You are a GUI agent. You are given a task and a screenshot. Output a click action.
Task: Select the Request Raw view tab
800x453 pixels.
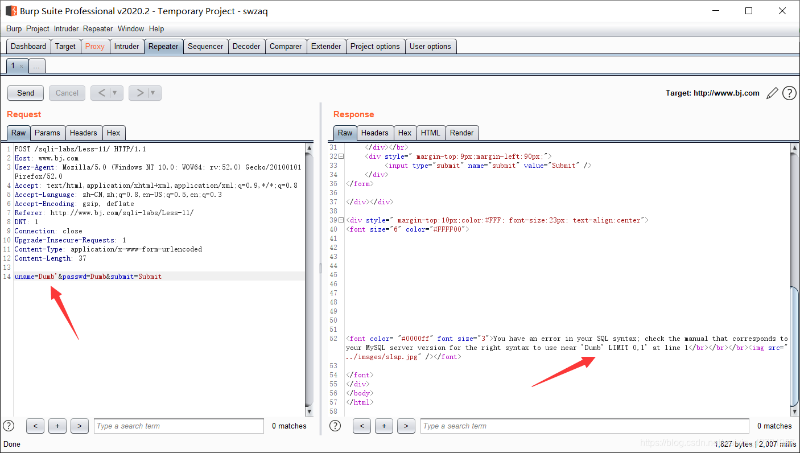19,133
